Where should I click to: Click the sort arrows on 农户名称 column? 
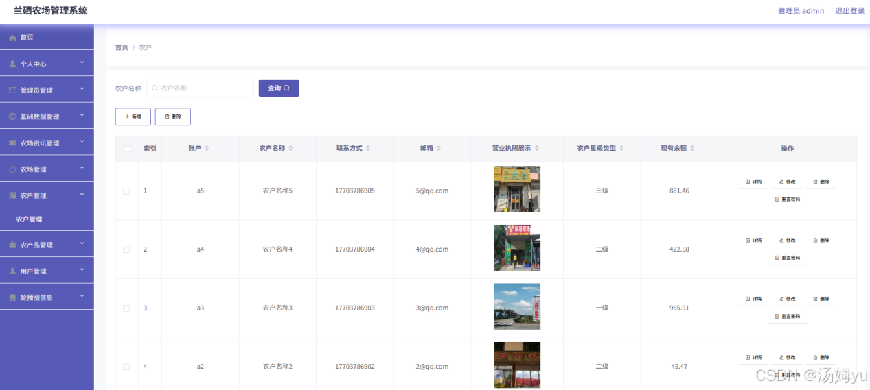tap(290, 148)
